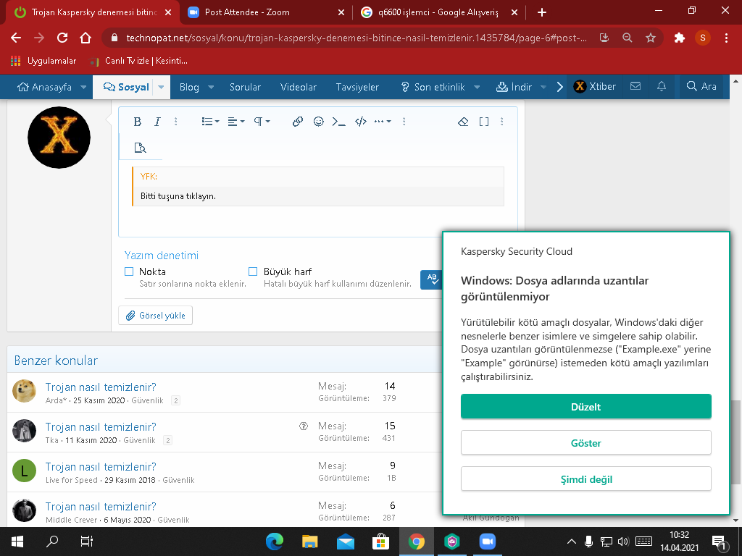
Task: Insert a code block with angle-brackets icon
Action: pos(361,122)
